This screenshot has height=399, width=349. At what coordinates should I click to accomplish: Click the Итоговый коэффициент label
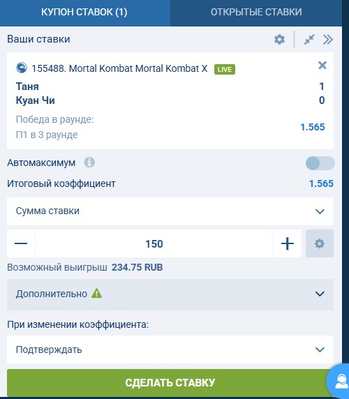click(x=61, y=183)
